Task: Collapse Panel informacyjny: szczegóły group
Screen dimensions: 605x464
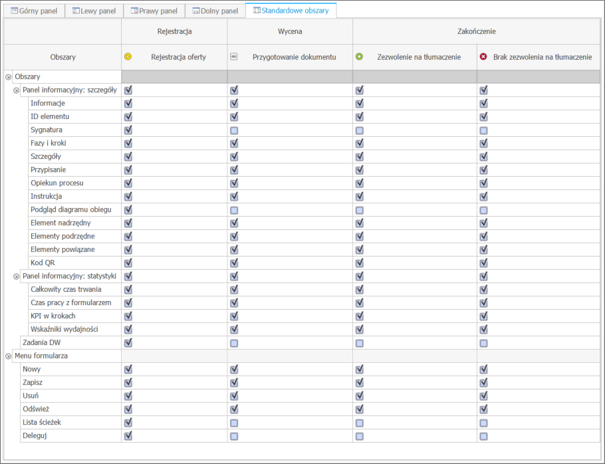Action: pyautogui.click(x=17, y=90)
